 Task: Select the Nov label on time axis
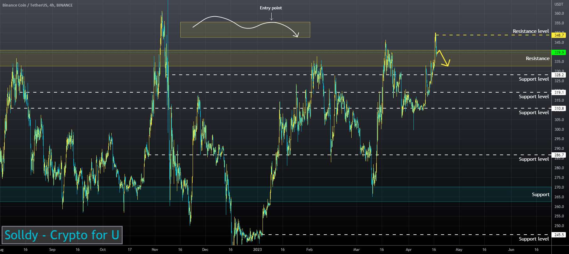[155, 250]
